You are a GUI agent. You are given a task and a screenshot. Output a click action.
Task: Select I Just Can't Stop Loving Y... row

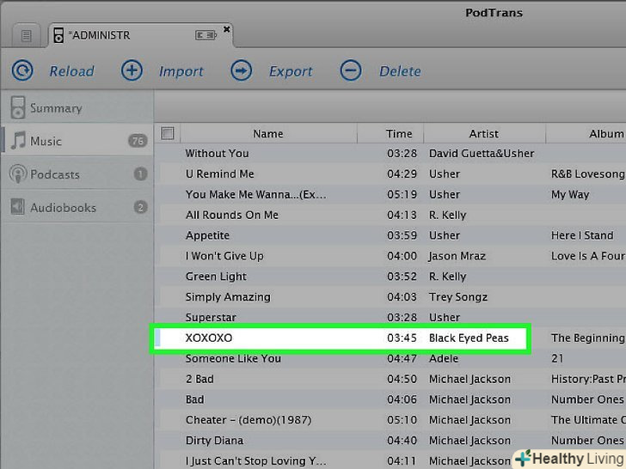click(390, 460)
